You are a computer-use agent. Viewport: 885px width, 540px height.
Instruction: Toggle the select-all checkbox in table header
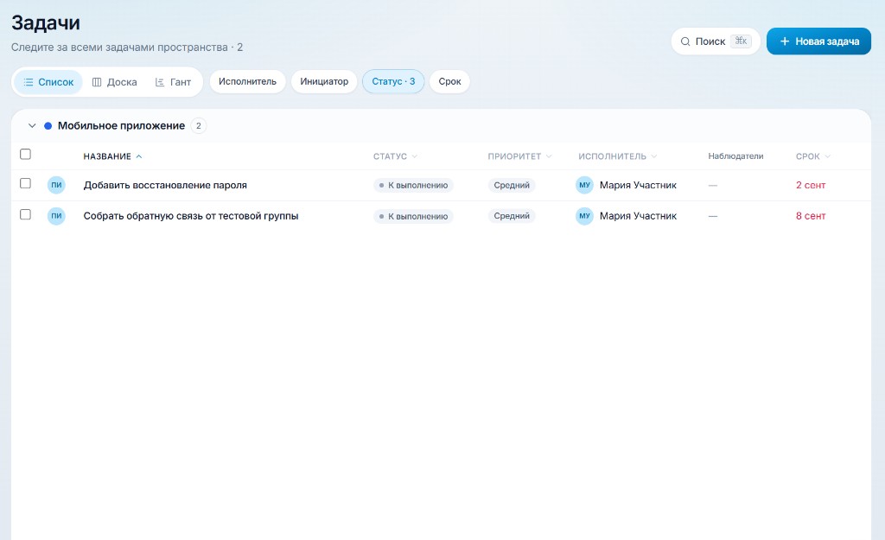(25, 154)
